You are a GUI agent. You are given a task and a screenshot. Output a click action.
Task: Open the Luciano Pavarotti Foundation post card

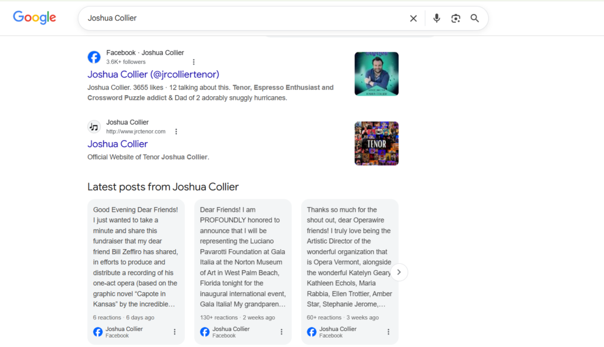click(242, 272)
